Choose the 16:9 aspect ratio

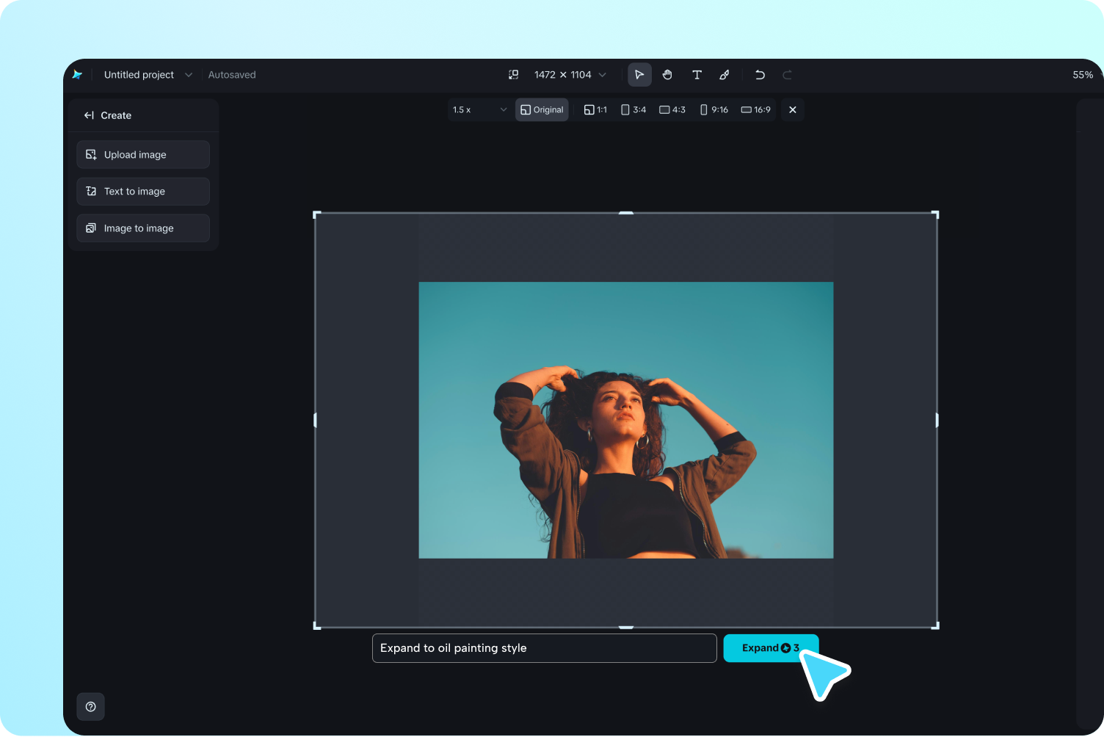756,110
